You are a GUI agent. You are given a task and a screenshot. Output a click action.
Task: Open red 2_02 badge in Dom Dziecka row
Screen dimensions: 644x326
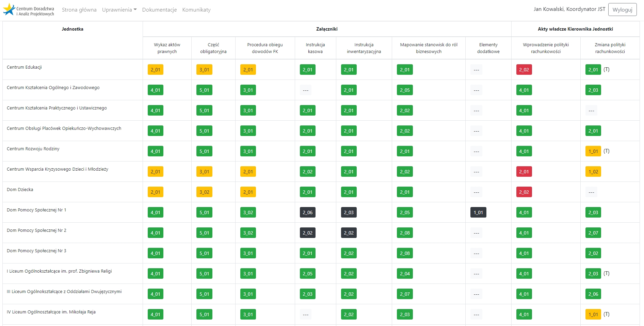click(524, 192)
